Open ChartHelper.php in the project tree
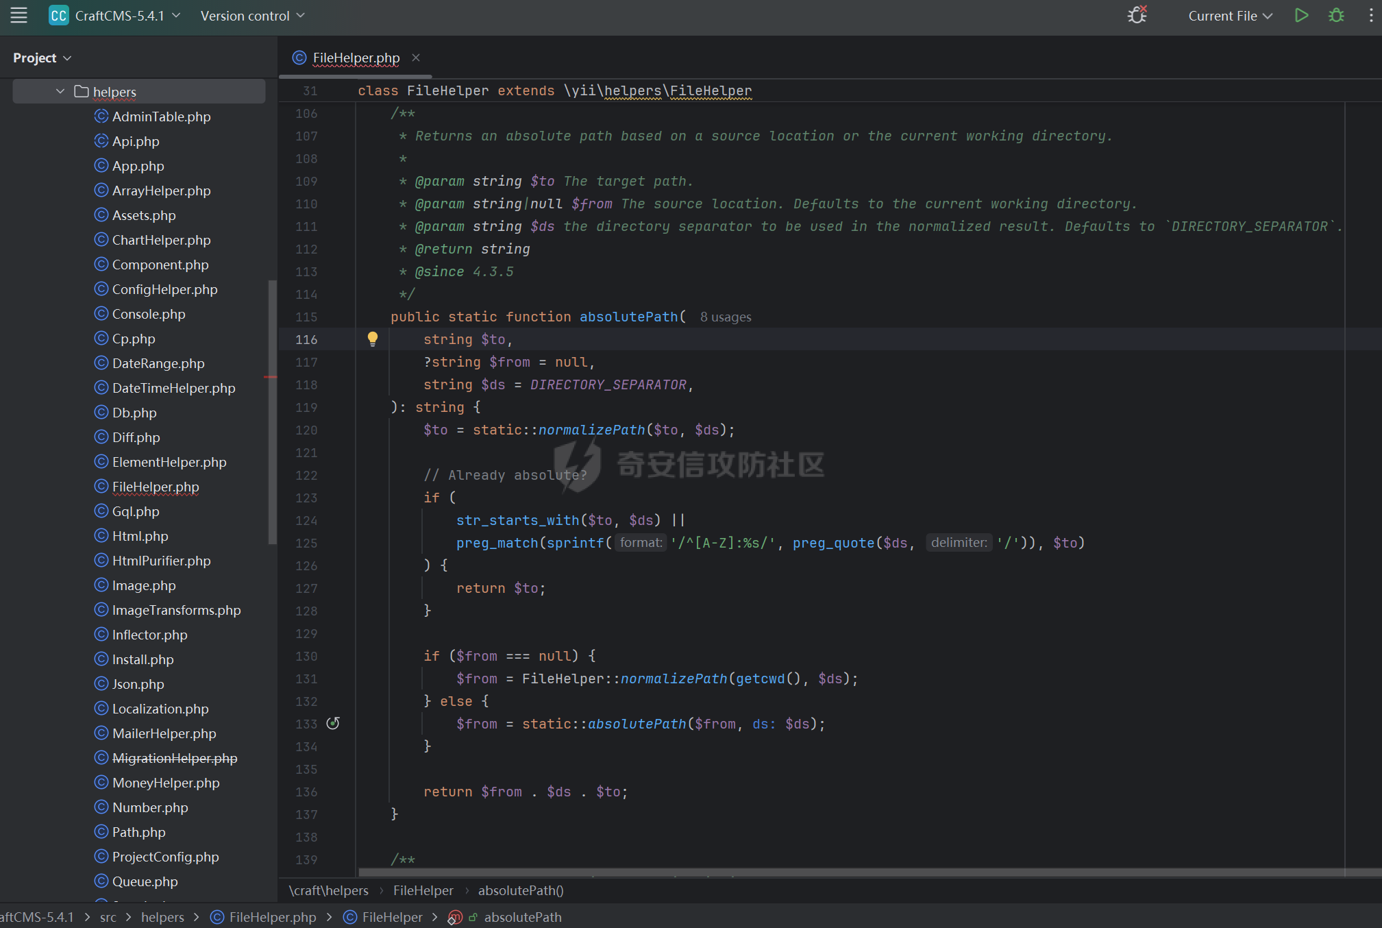This screenshot has width=1382, height=928. tap(161, 240)
